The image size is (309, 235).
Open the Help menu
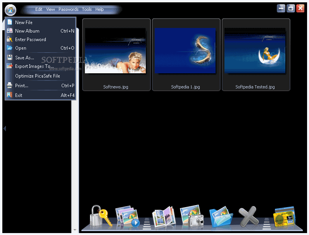pos(100,9)
